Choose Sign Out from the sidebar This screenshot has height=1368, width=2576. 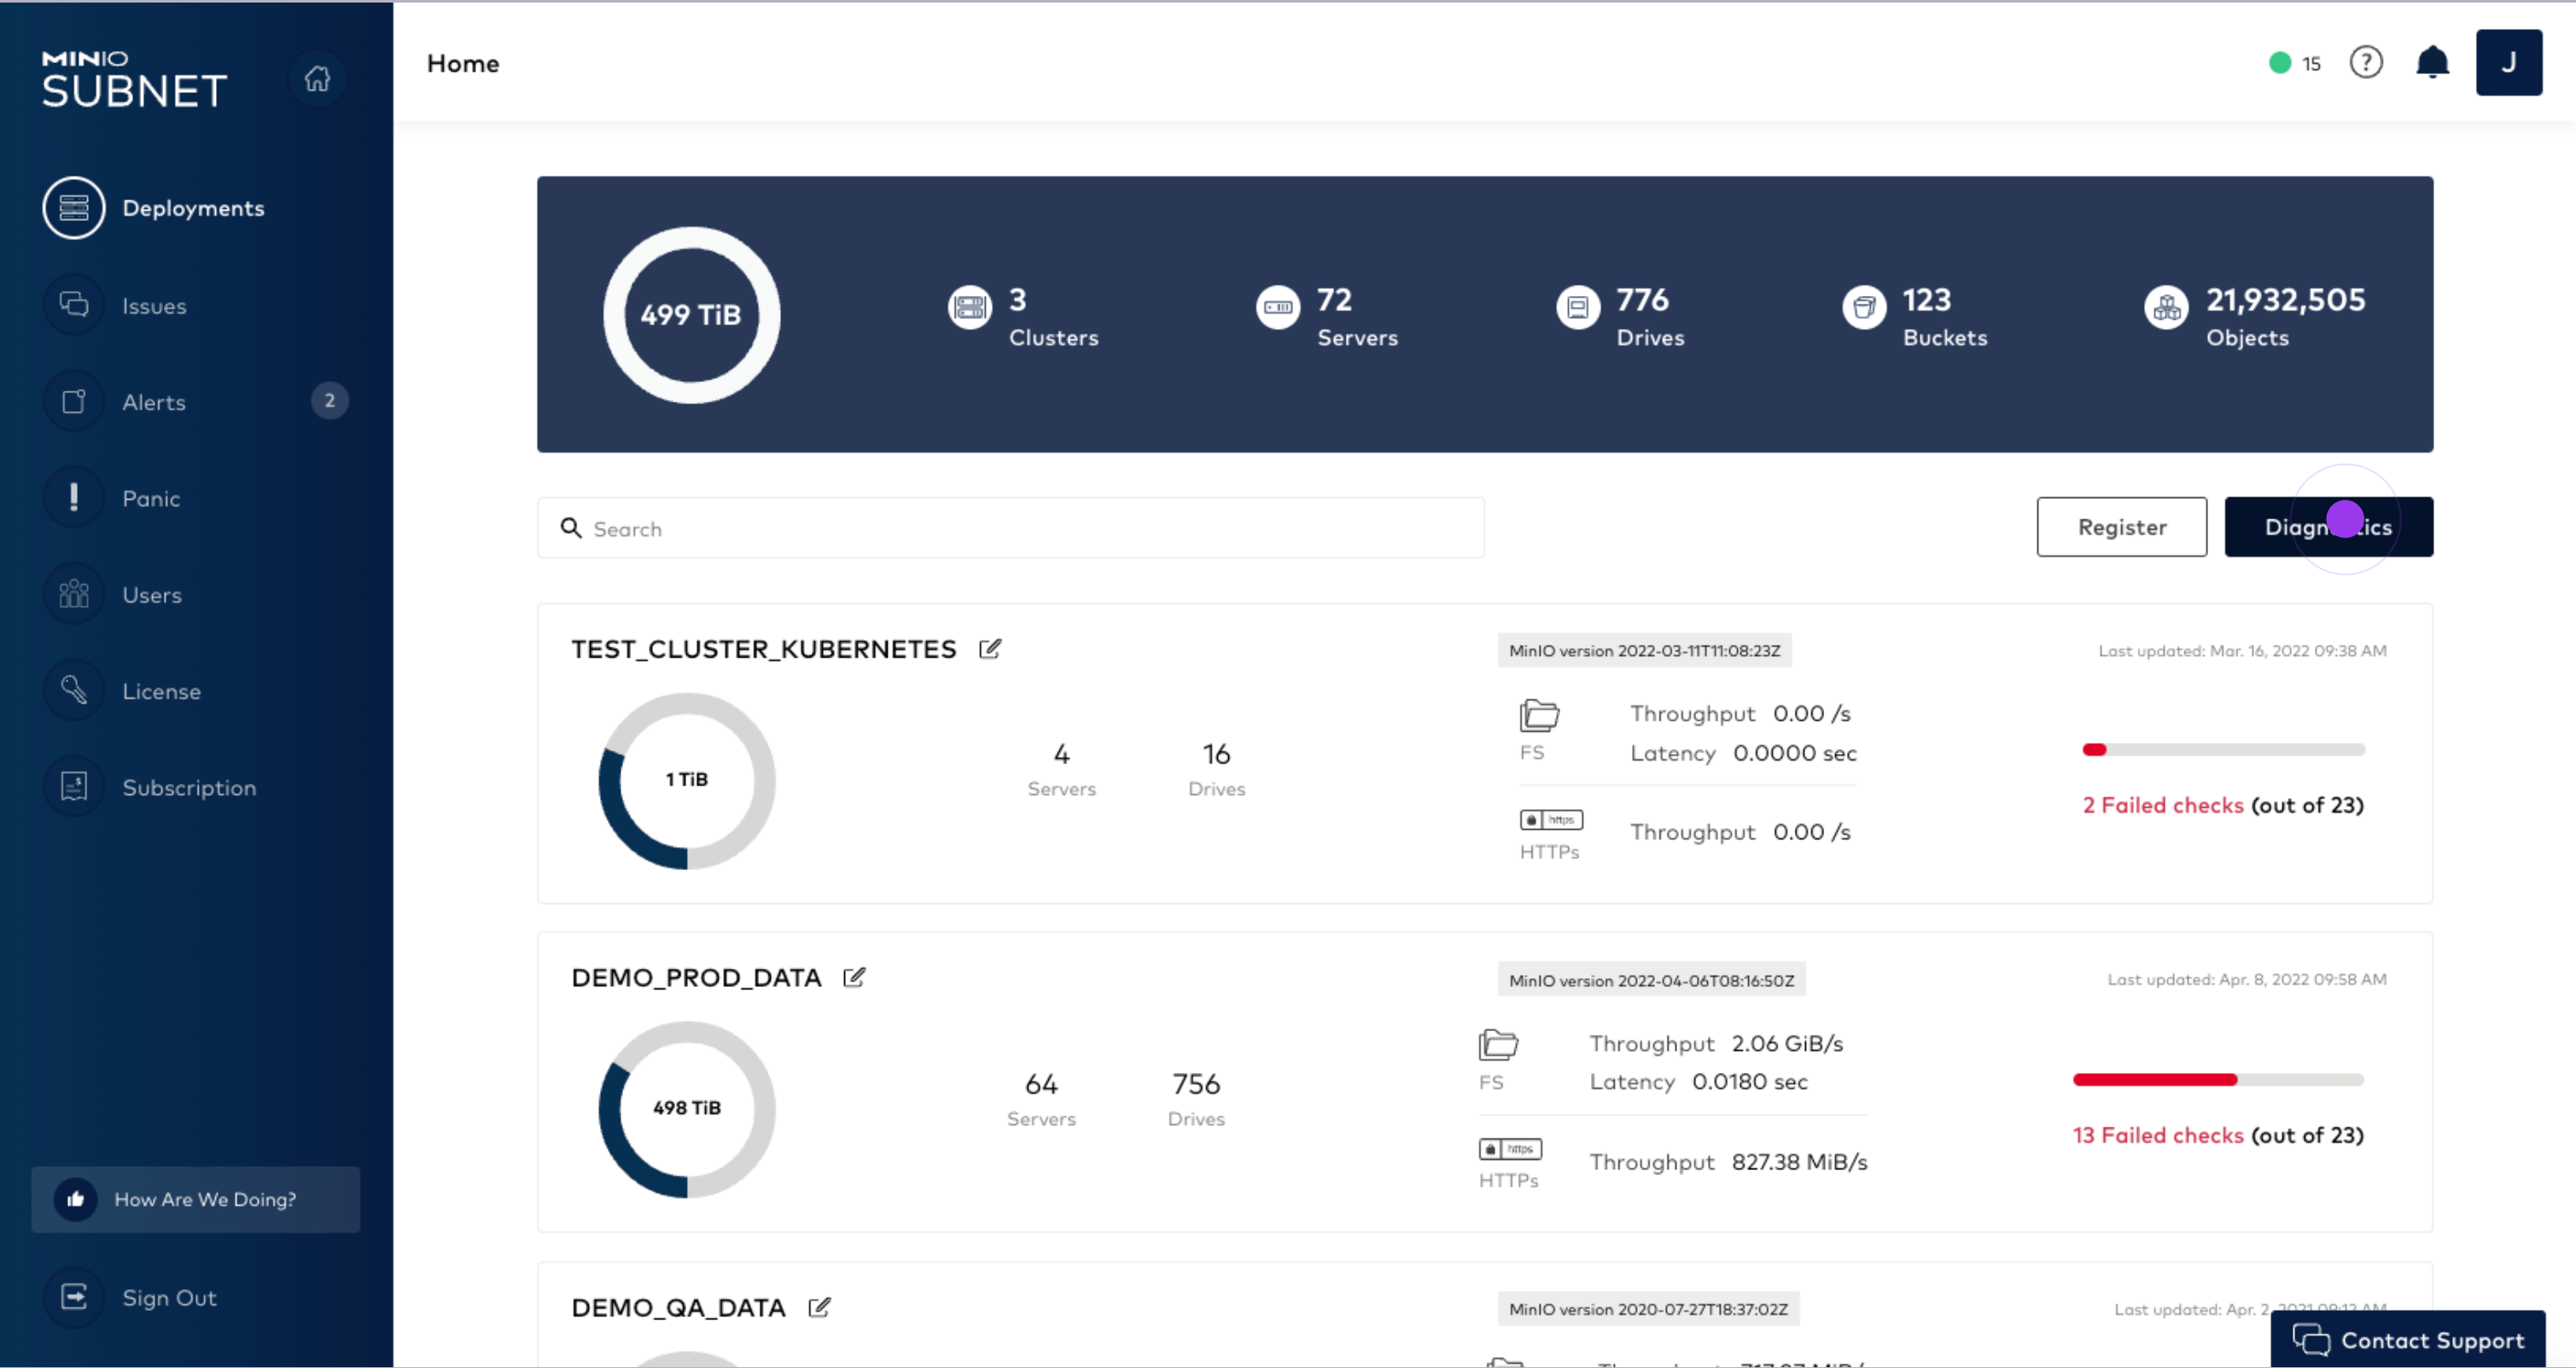click(168, 1297)
